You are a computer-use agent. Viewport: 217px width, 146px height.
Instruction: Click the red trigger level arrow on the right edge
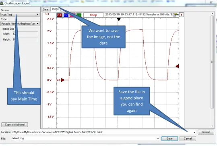click(177, 66)
